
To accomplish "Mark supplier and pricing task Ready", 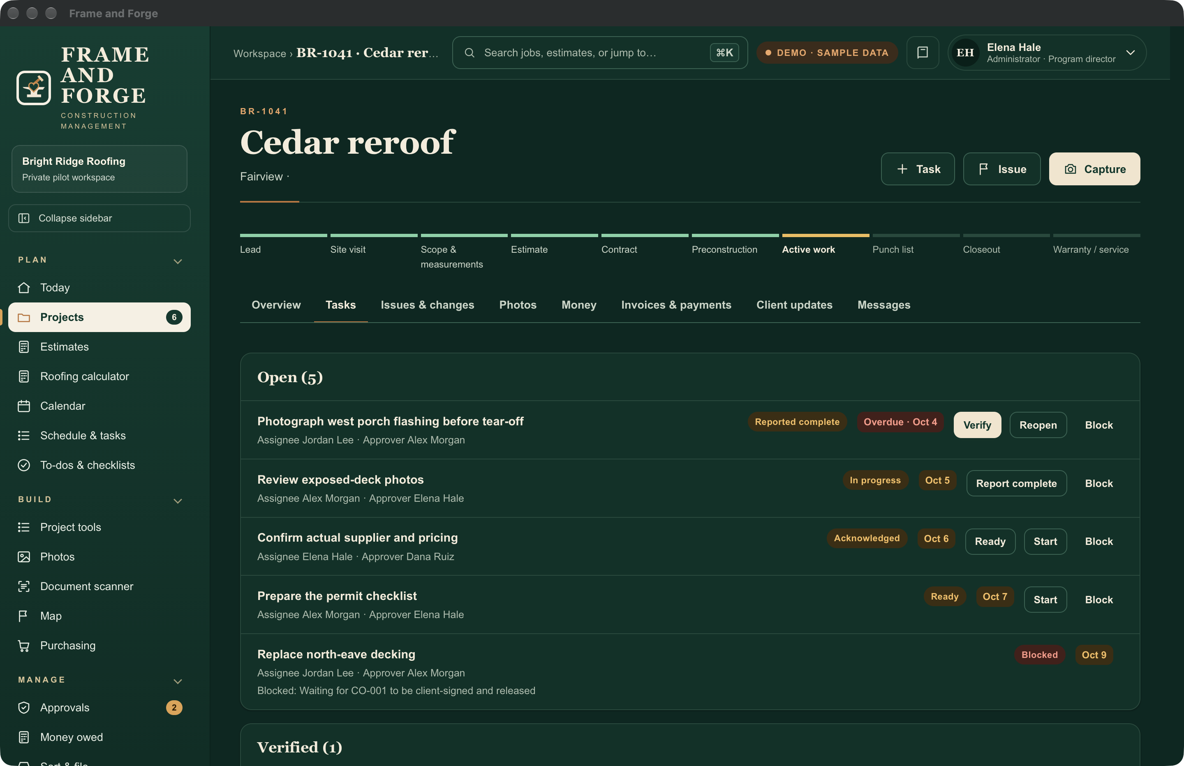I will tap(990, 542).
